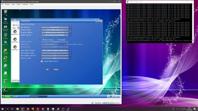Open the Vertical Sync dropdown arrow

[70, 58]
